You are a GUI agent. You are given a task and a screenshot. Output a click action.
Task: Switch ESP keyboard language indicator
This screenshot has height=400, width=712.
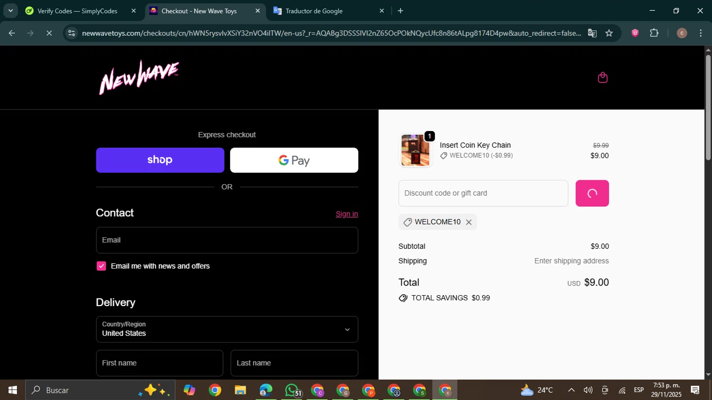639,390
